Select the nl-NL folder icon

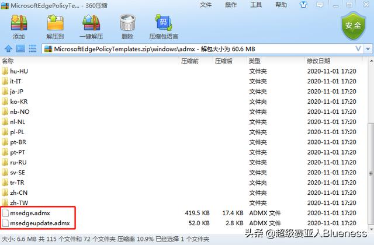[x=5, y=122]
